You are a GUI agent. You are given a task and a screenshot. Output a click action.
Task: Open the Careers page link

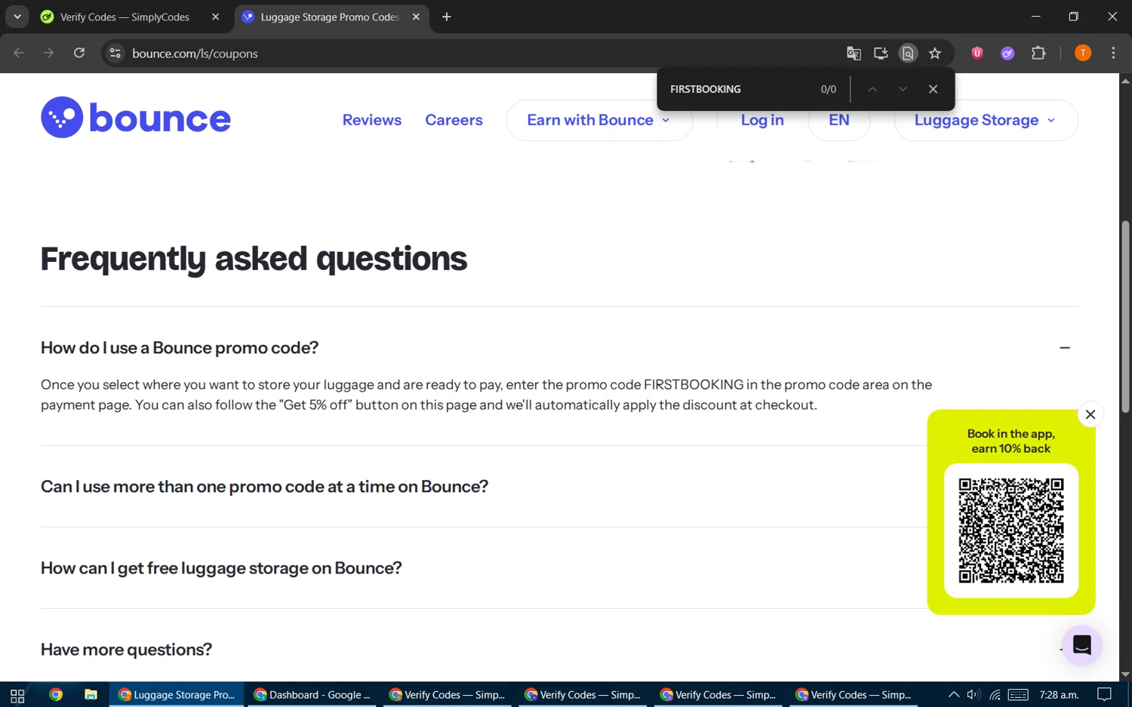point(454,120)
